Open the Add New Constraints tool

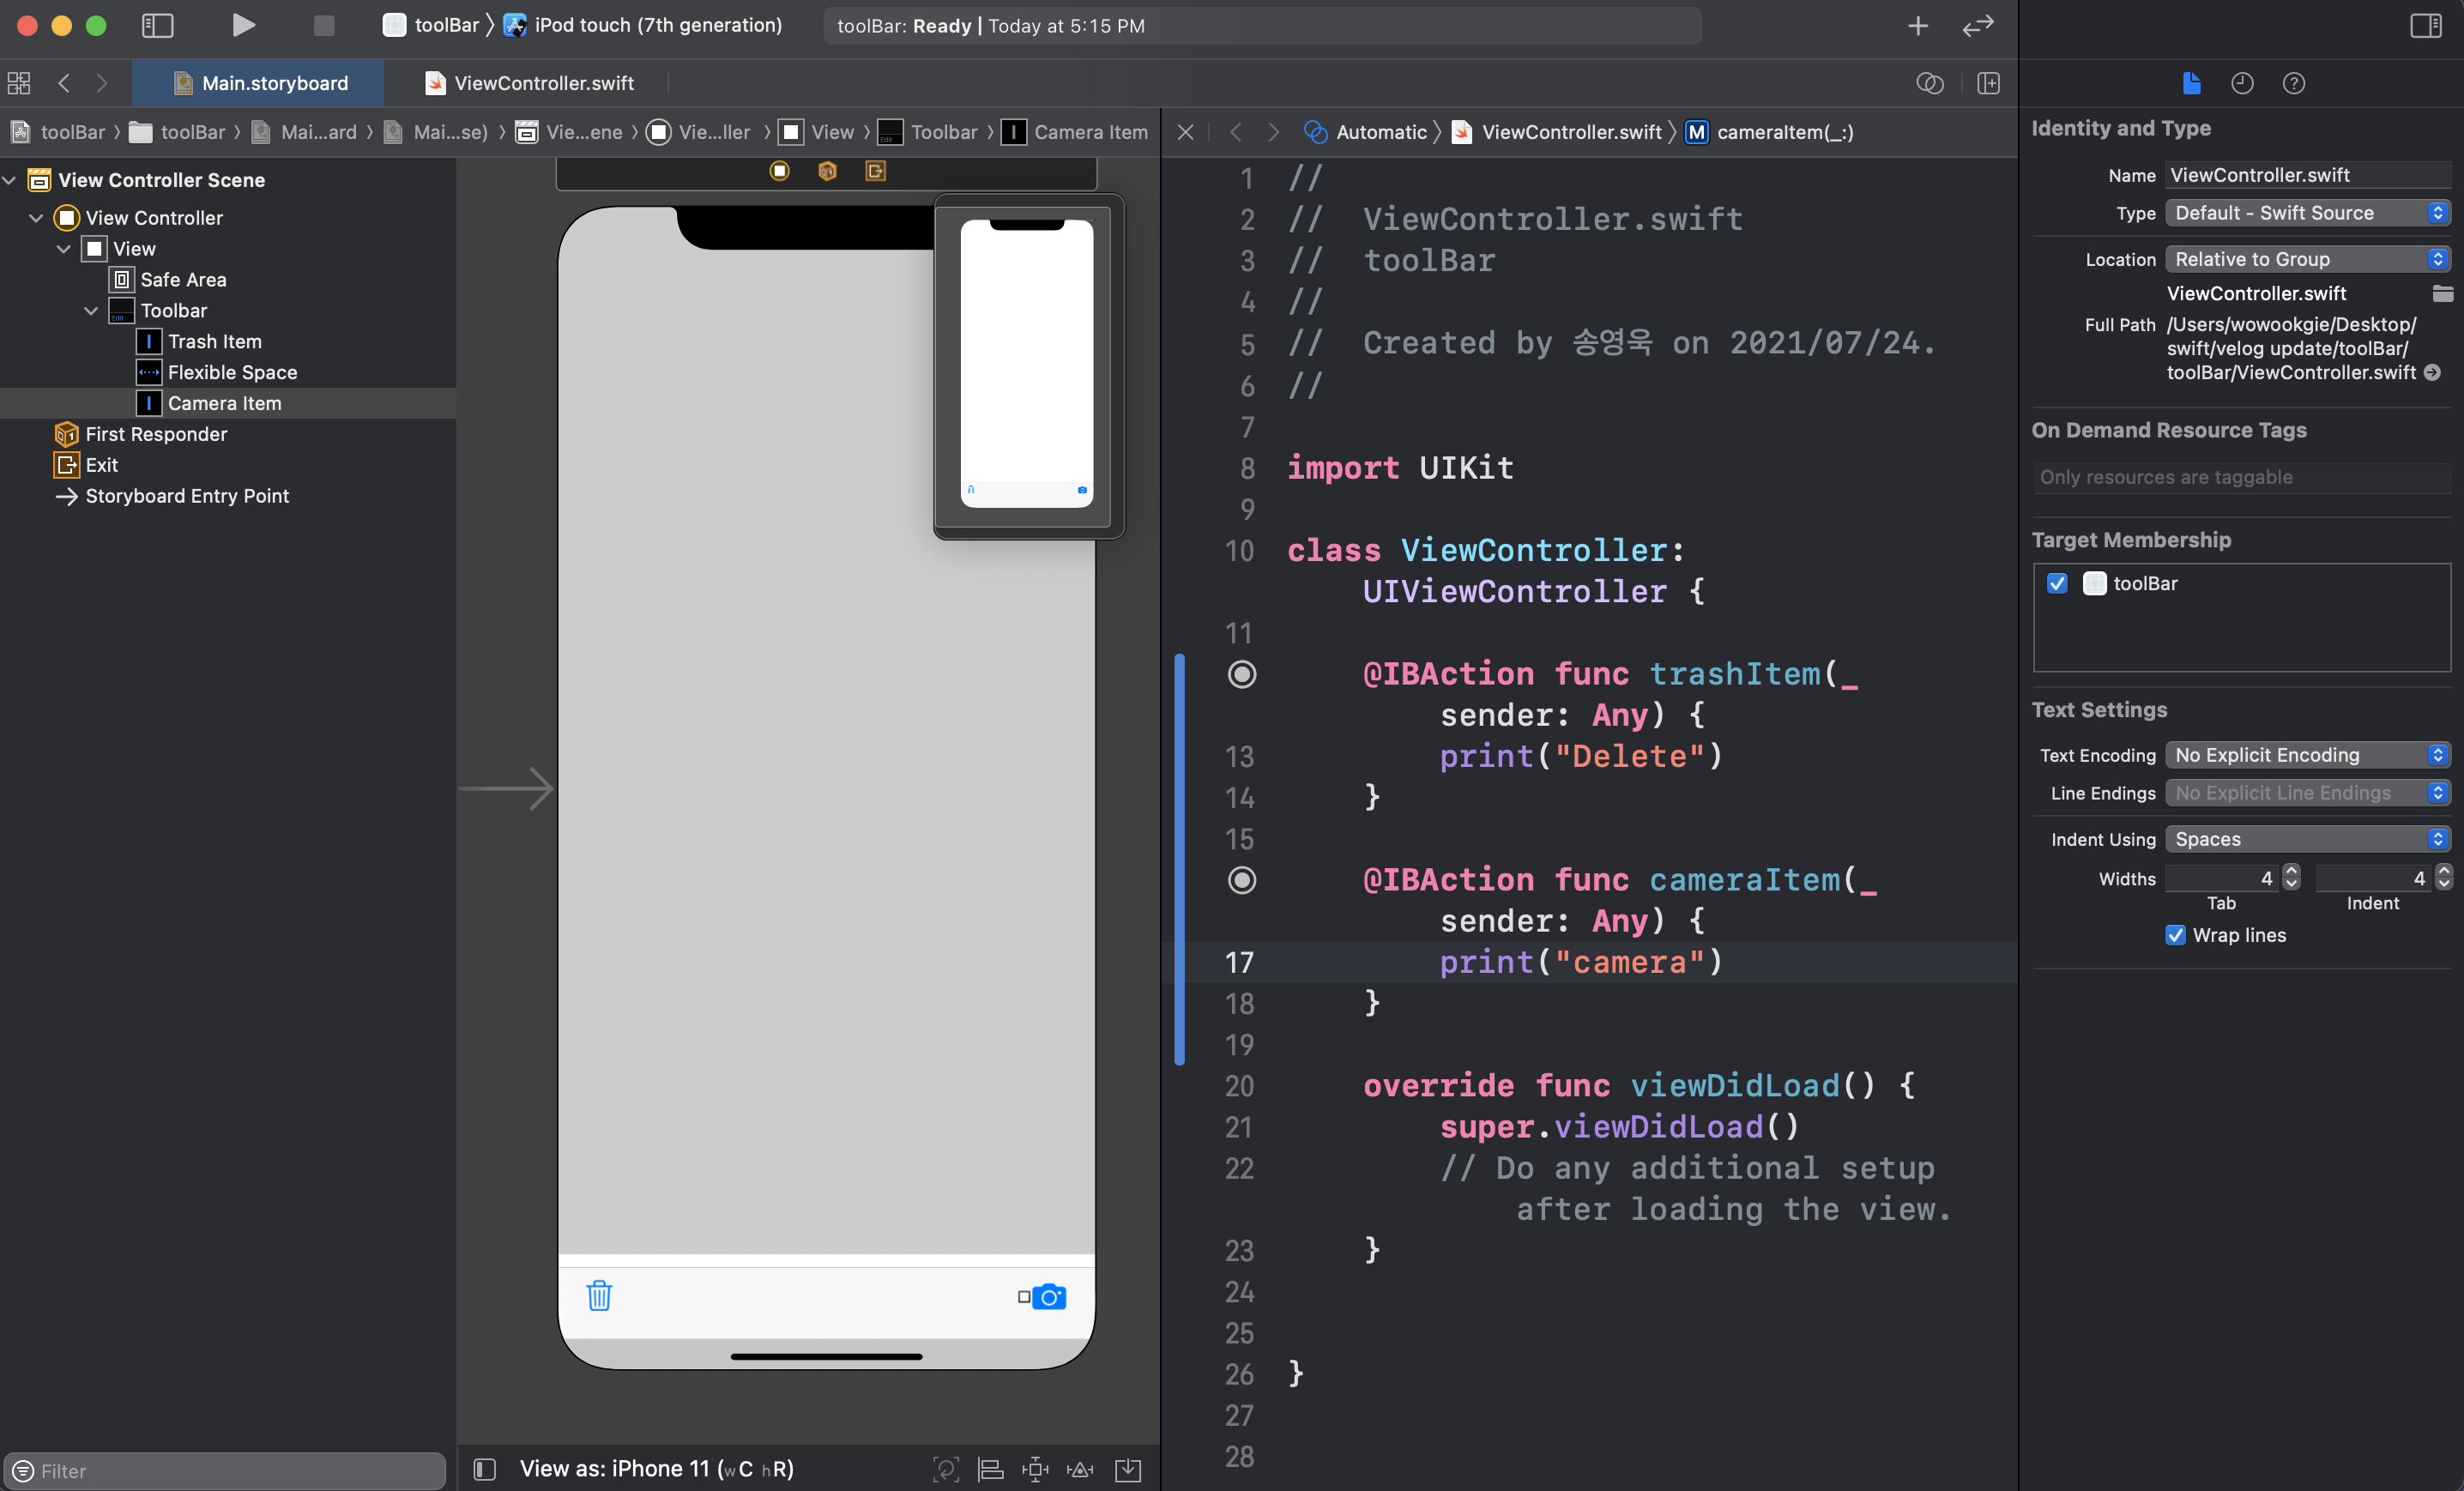click(x=1035, y=1469)
